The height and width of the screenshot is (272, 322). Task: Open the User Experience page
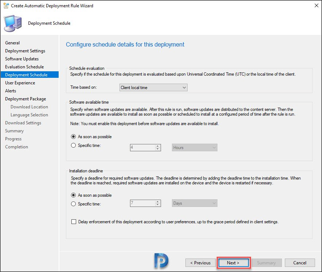[x=20, y=83]
